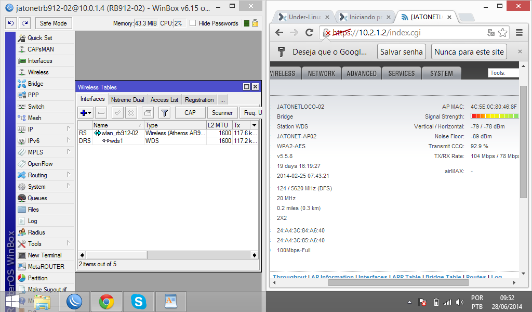Viewport: 532px width, 312px height.
Task: Open the AP Information link
Action: coord(332,277)
